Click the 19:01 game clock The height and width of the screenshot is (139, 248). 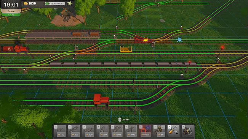11,5
